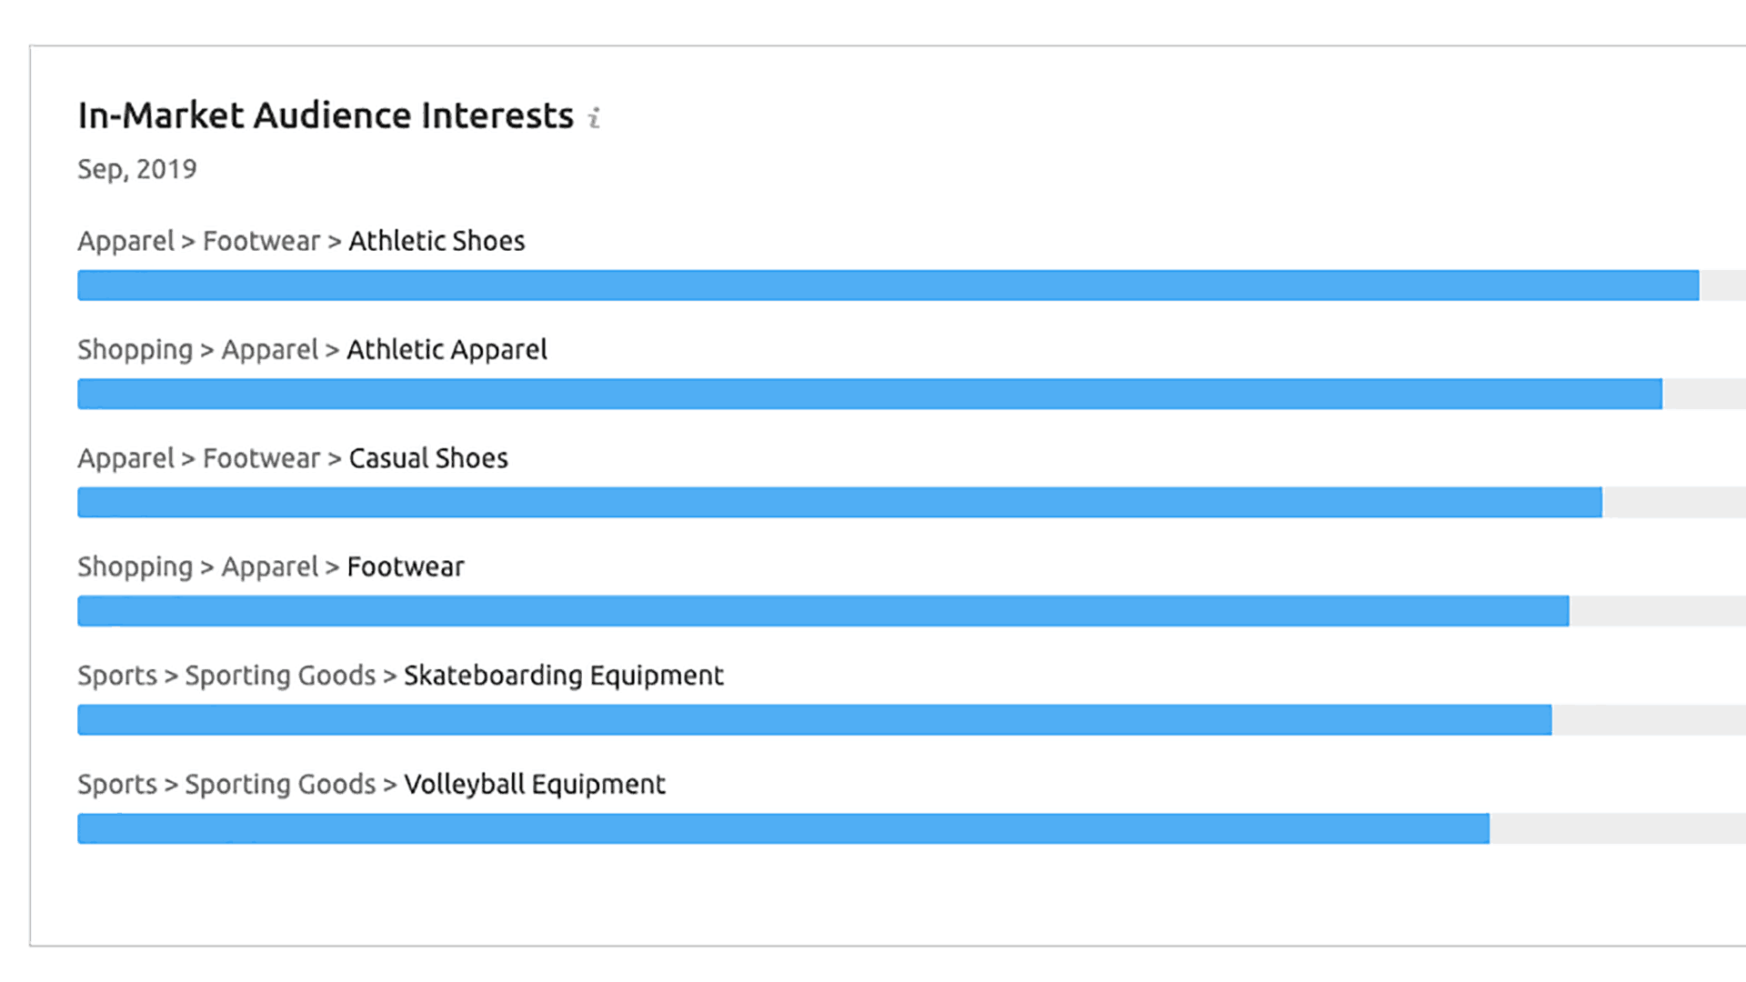Viewport: 1746px width, 982px height.
Task: Click the info icon beside the title
Action: [x=594, y=118]
